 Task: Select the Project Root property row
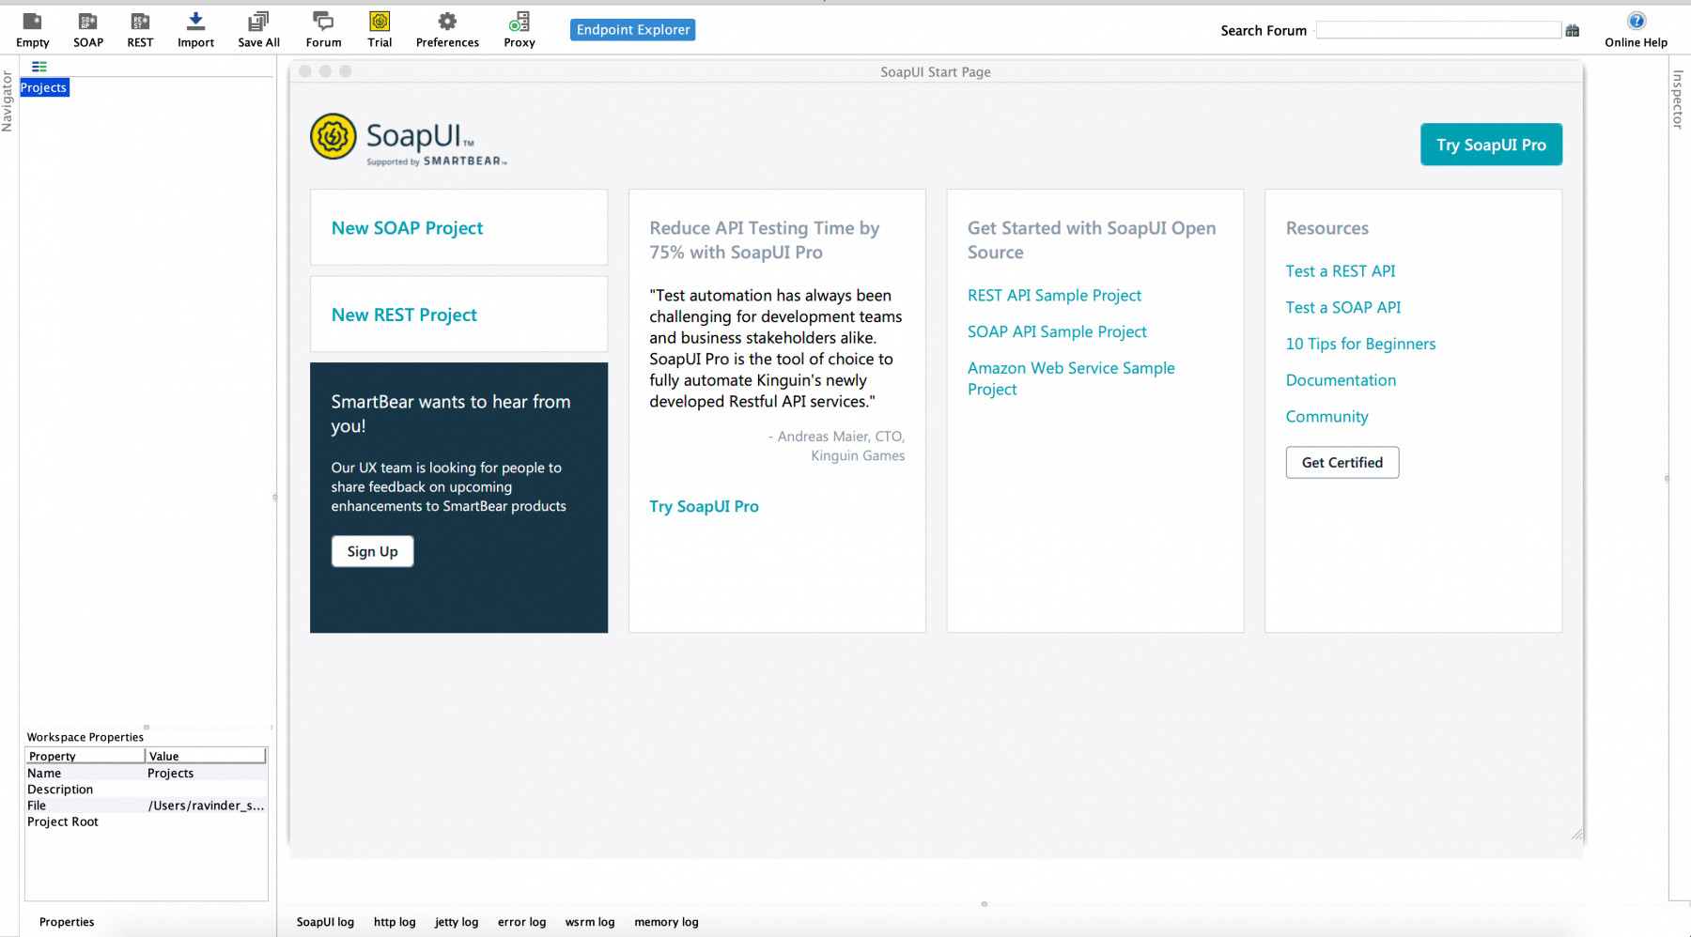pyautogui.click(x=146, y=822)
